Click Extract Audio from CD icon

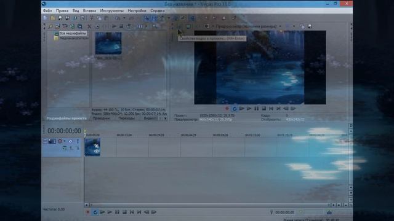coord(73,26)
